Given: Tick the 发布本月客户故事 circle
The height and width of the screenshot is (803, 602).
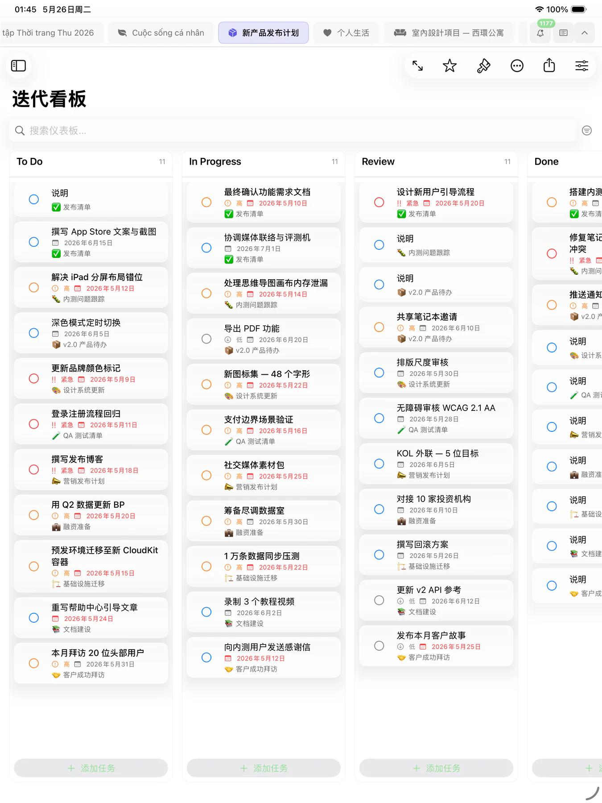Looking at the screenshot, I should pos(379,646).
